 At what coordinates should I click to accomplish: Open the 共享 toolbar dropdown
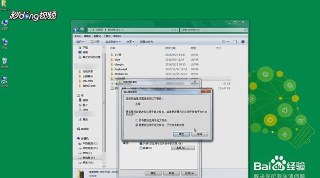pos(130,42)
